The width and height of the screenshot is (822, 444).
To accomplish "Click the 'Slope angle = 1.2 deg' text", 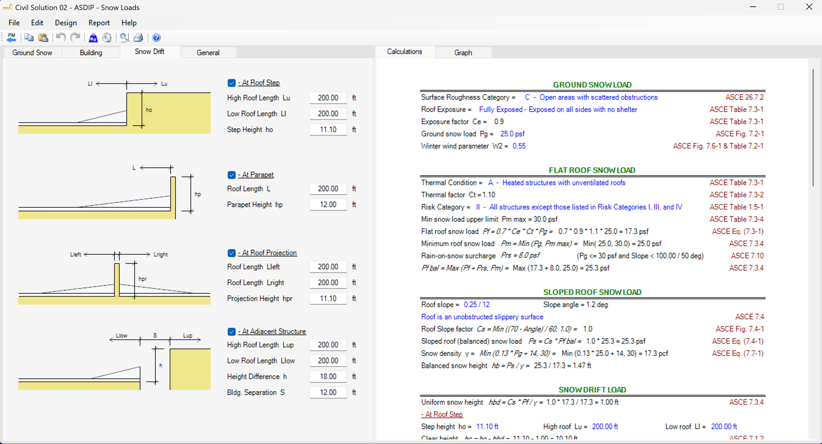I will [575, 305].
